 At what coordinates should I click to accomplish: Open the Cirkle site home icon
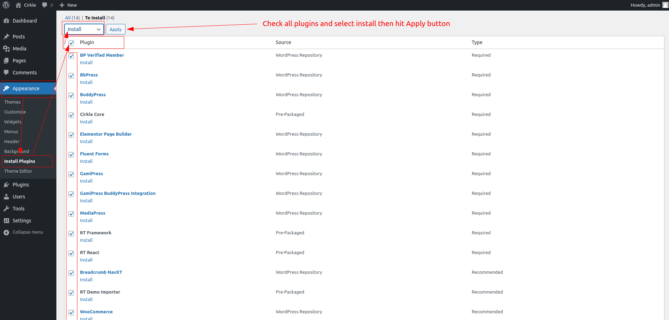(x=18, y=5)
